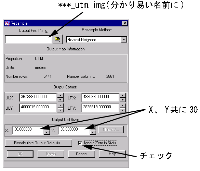200x171 pixels.
Task: Click the Output File text field
Action: [x=29, y=39]
